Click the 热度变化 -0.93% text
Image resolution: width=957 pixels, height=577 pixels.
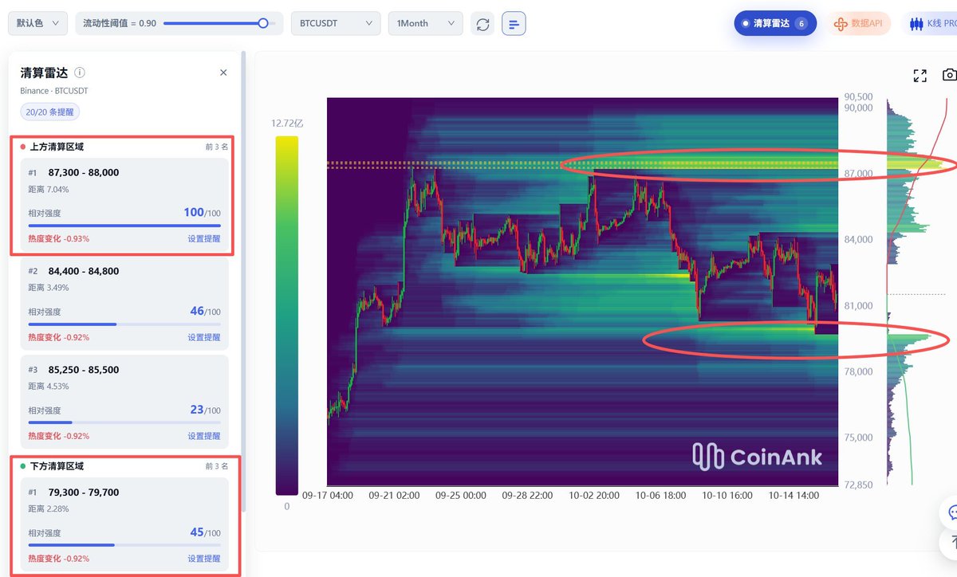click(x=58, y=238)
